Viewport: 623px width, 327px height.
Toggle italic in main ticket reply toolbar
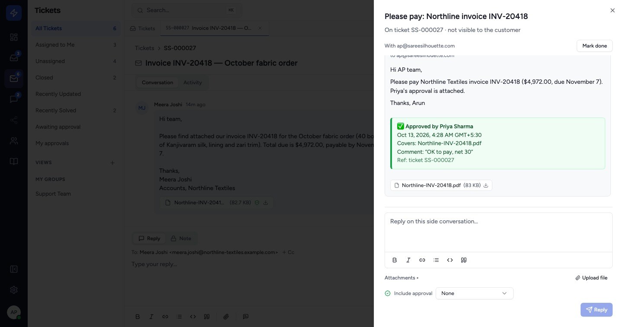151,317
